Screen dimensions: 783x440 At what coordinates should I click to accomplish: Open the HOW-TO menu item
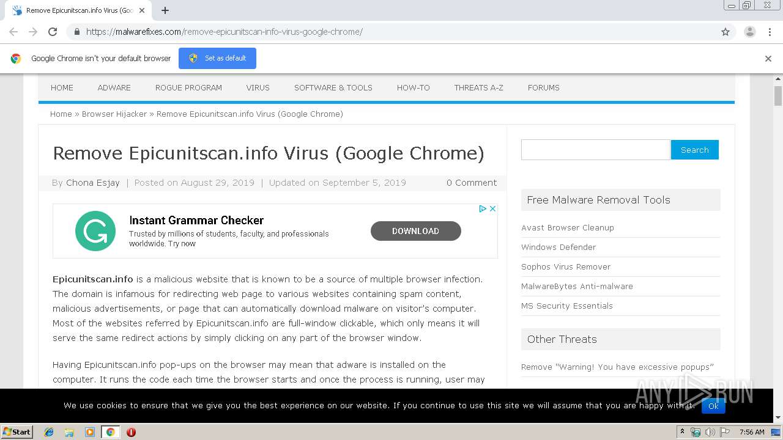413,88
